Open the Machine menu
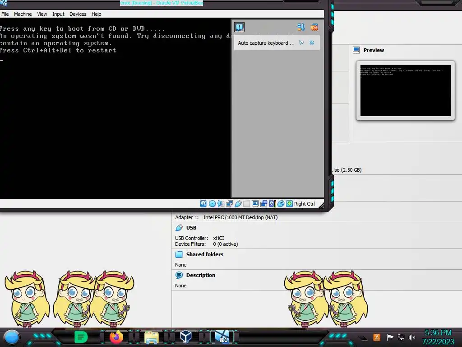The width and height of the screenshot is (462, 347). click(23, 14)
